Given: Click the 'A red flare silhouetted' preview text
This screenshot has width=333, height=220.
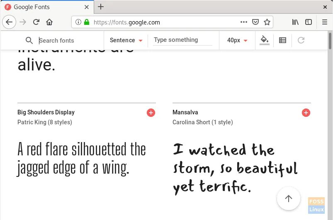Looking at the screenshot, I should (81, 159).
